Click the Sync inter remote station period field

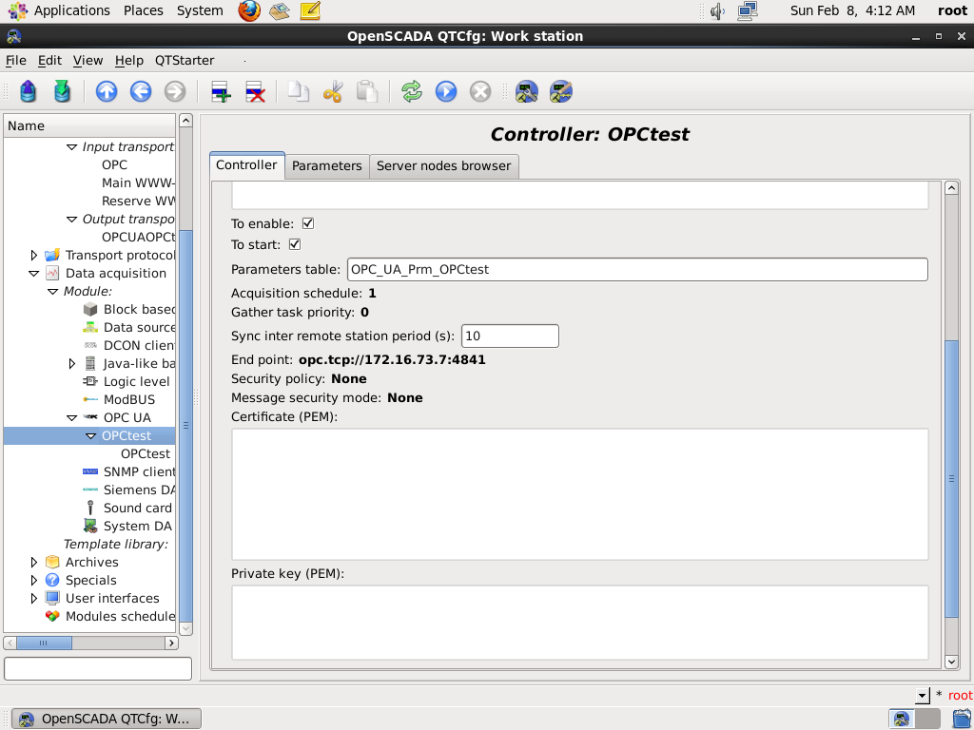tap(509, 336)
